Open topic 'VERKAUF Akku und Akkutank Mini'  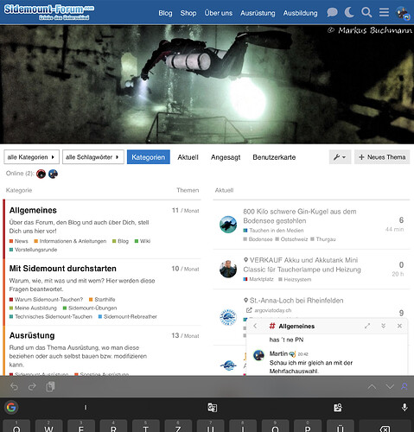point(302,264)
